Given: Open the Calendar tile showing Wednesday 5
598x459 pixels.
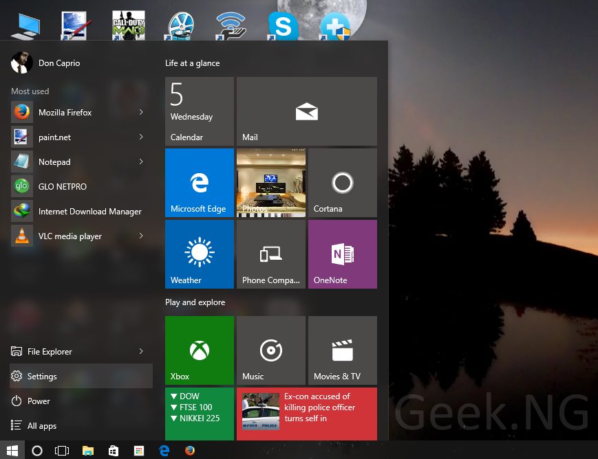Looking at the screenshot, I should [200, 111].
